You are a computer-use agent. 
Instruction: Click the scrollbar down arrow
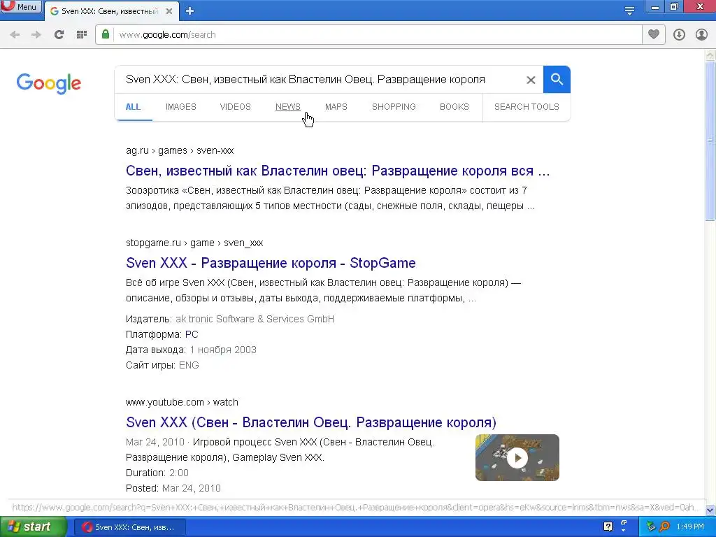(710, 510)
